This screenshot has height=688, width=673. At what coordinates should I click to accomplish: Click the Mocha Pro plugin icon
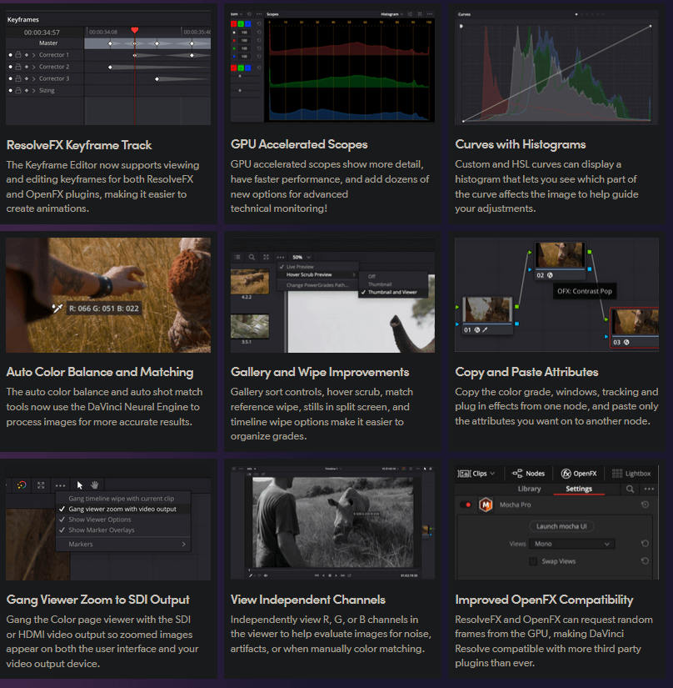484,505
